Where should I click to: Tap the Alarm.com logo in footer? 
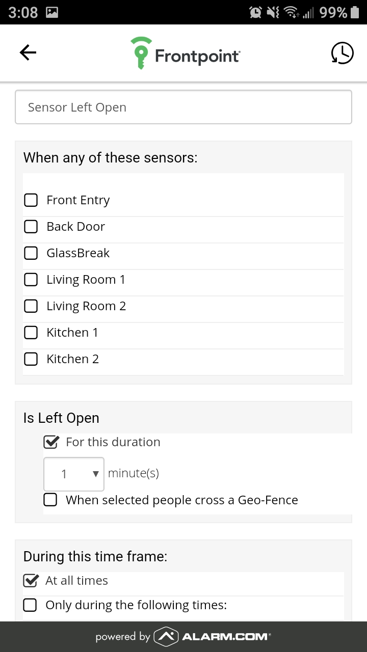(213, 636)
